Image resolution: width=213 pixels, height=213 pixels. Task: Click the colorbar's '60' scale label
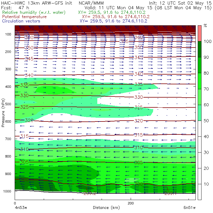[x=206, y=105]
